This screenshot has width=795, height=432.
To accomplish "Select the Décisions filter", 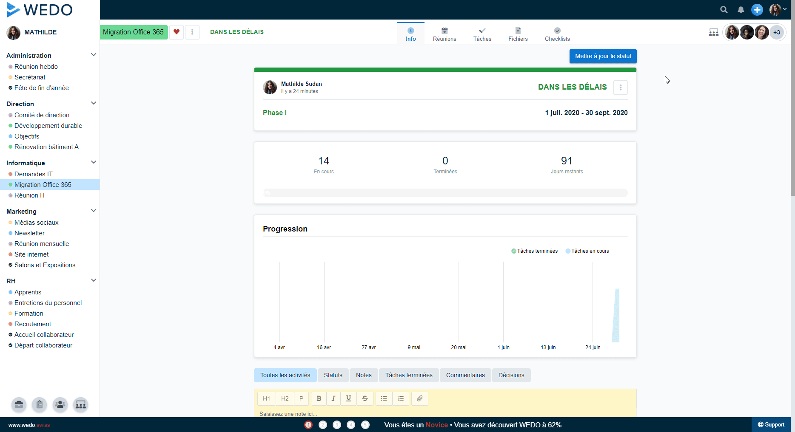I will click(511, 375).
